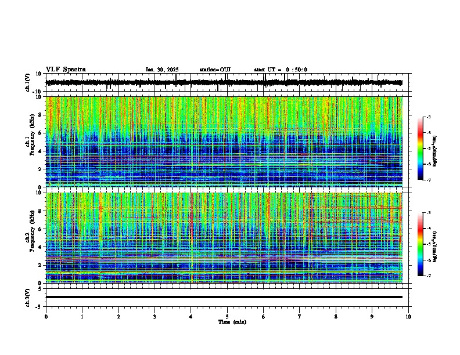Click the ch.2 'Frequency (kHz)' axis label

[x=32, y=231]
